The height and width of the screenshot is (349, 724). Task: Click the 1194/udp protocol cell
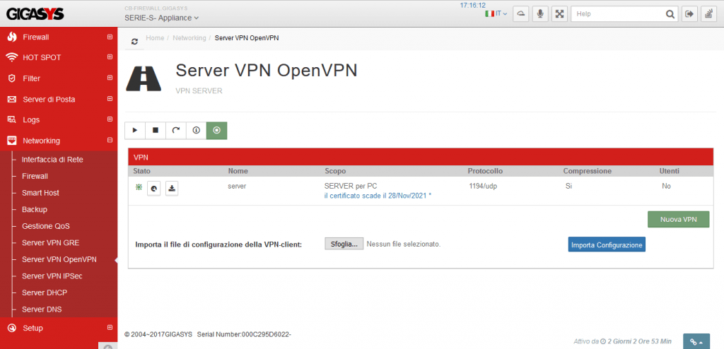[484, 186]
